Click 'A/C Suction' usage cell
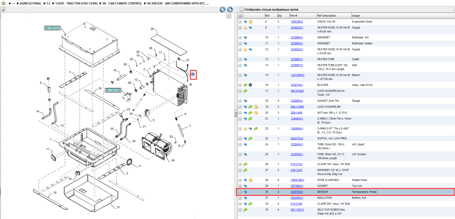Image resolution: width=455 pixels, height=219 pixels. click(x=359, y=154)
